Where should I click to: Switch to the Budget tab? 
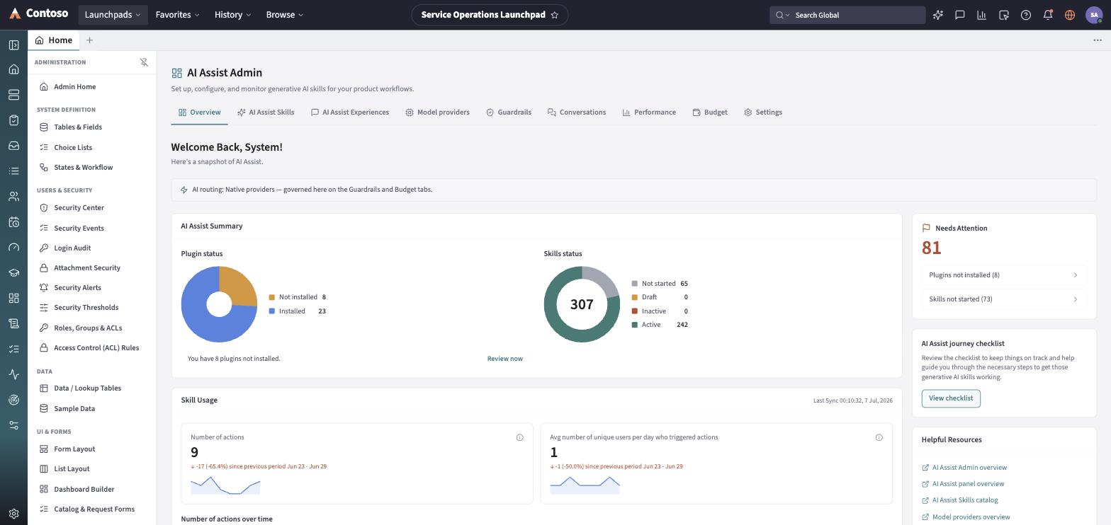point(710,112)
